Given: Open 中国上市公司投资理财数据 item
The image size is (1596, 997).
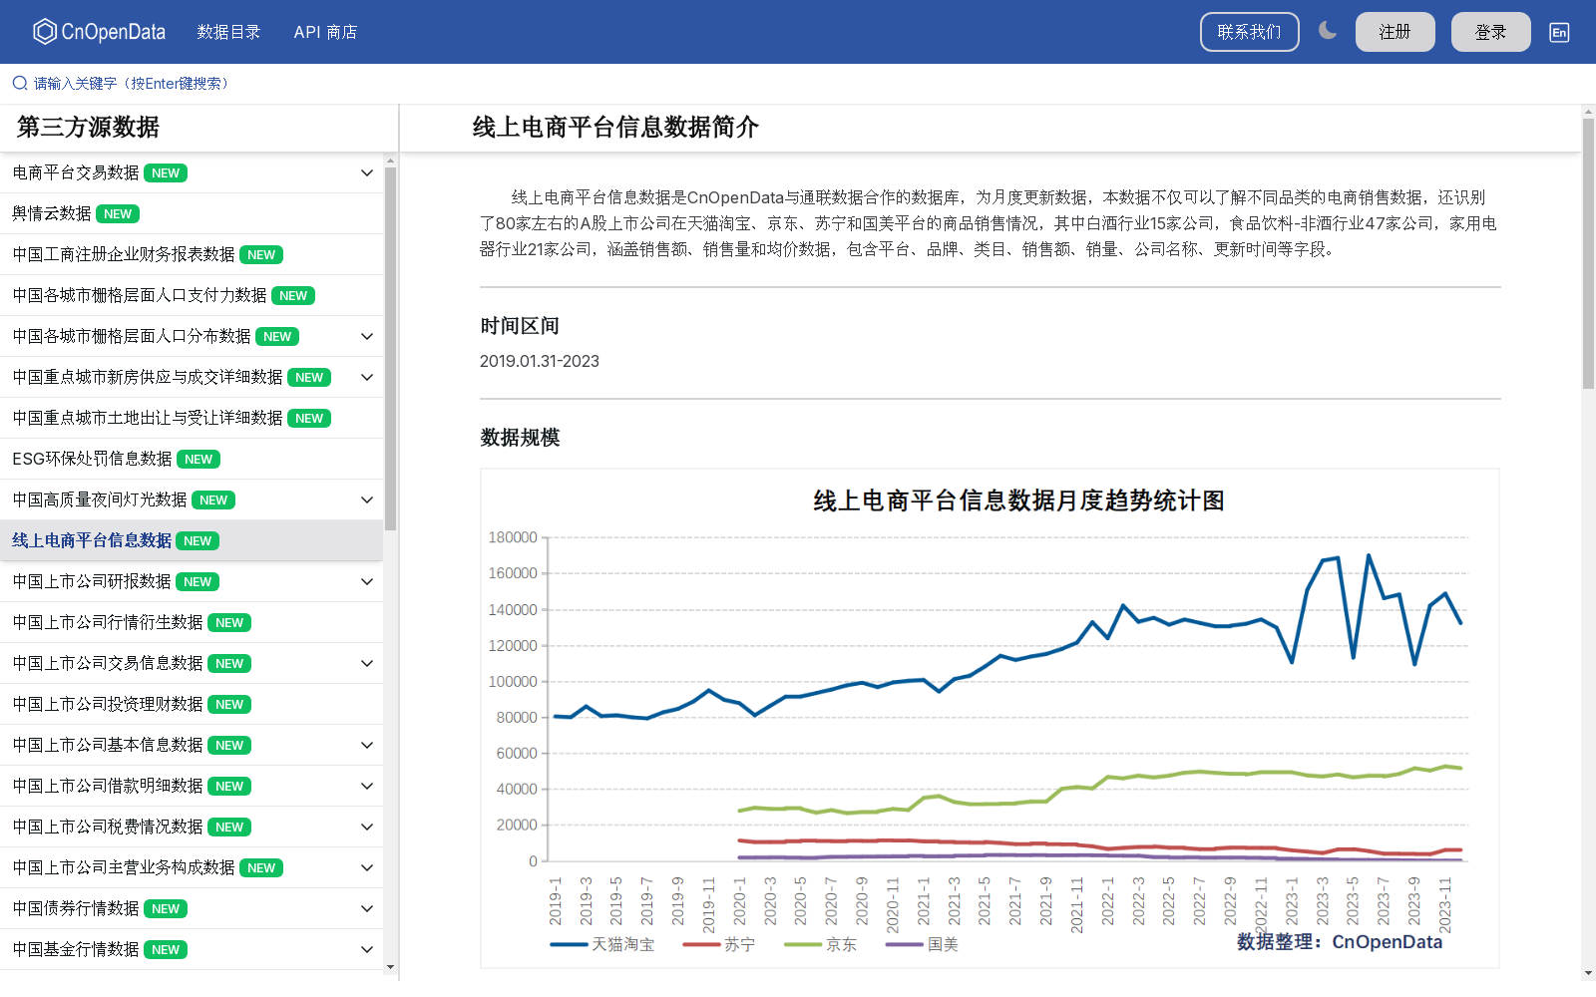Looking at the screenshot, I should [192, 704].
